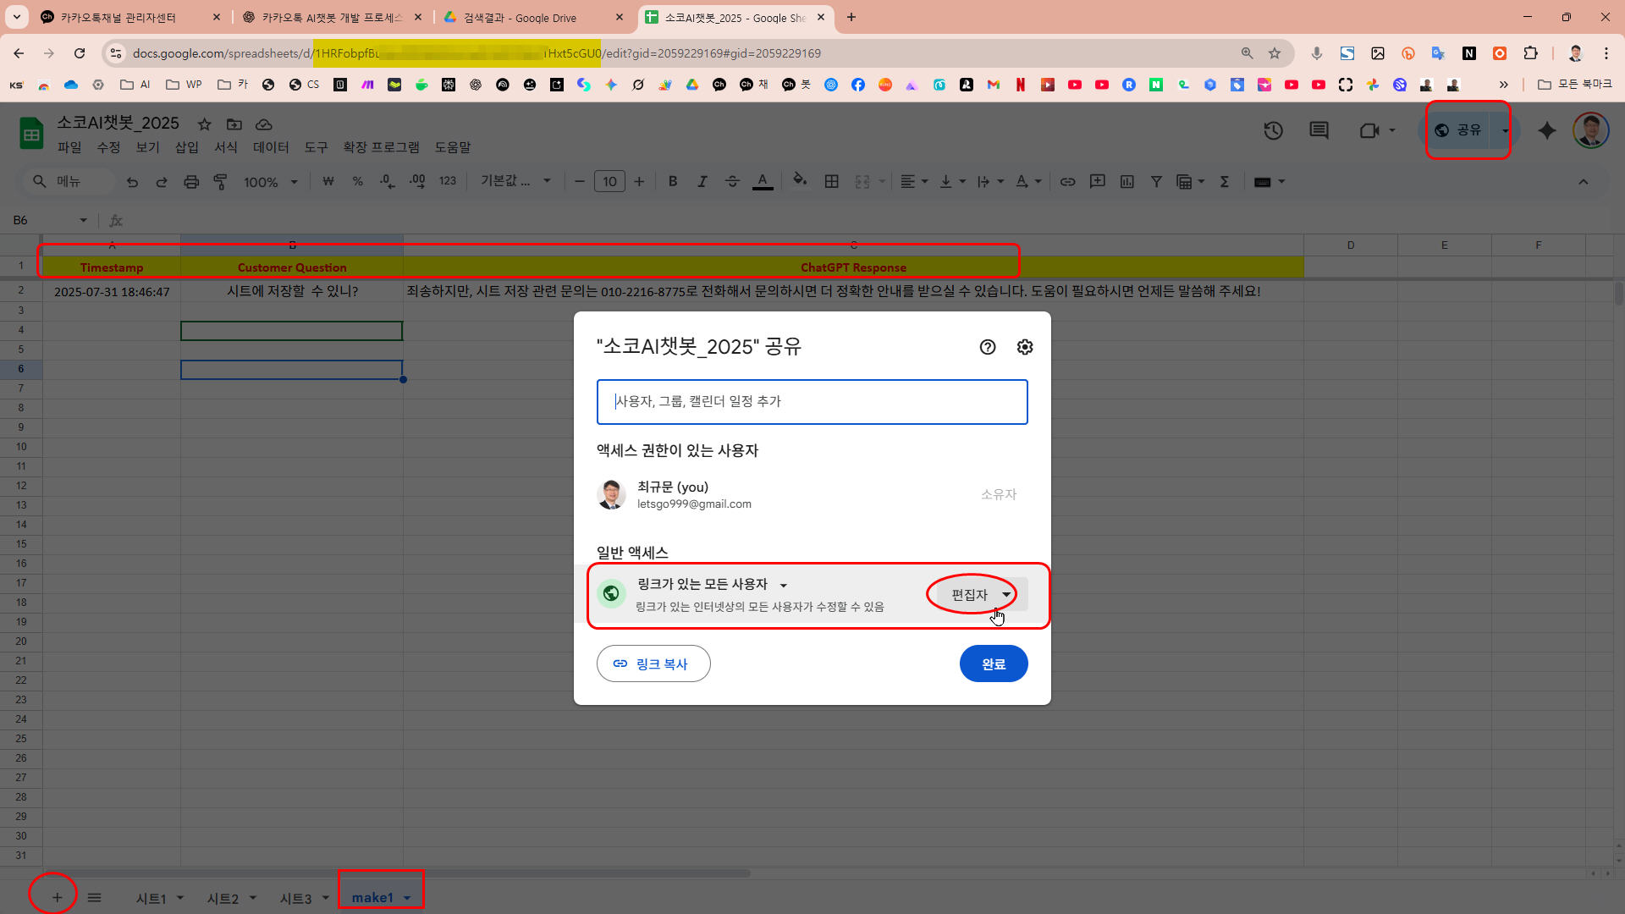This screenshot has width=1625, height=914.
Task: Open more number formats 123
Action: pyautogui.click(x=448, y=181)
